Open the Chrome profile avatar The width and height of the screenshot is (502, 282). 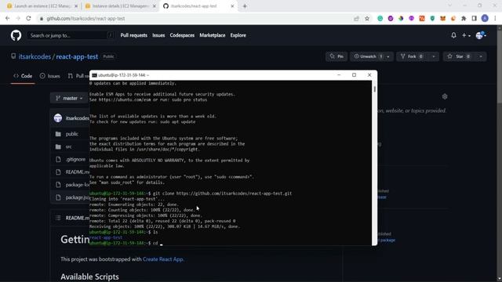tap(485, 19)
